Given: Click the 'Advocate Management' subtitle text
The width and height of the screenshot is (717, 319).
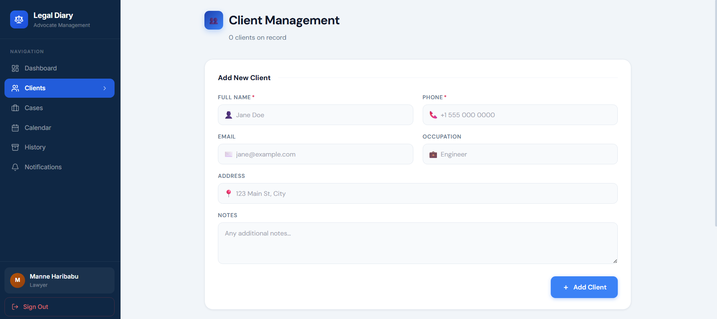Looking at the screenshot, I should 62,25.
